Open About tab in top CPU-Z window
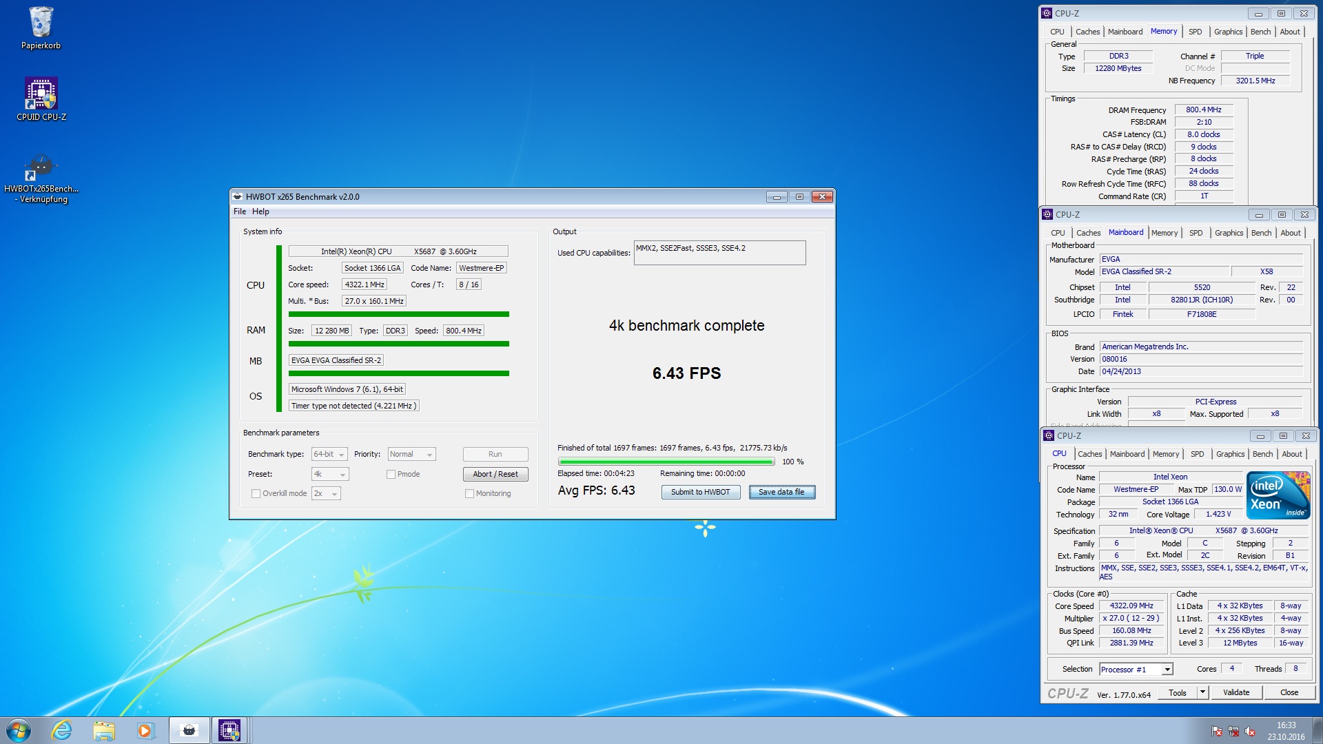1323x744 pixels. coord(1290,32)
